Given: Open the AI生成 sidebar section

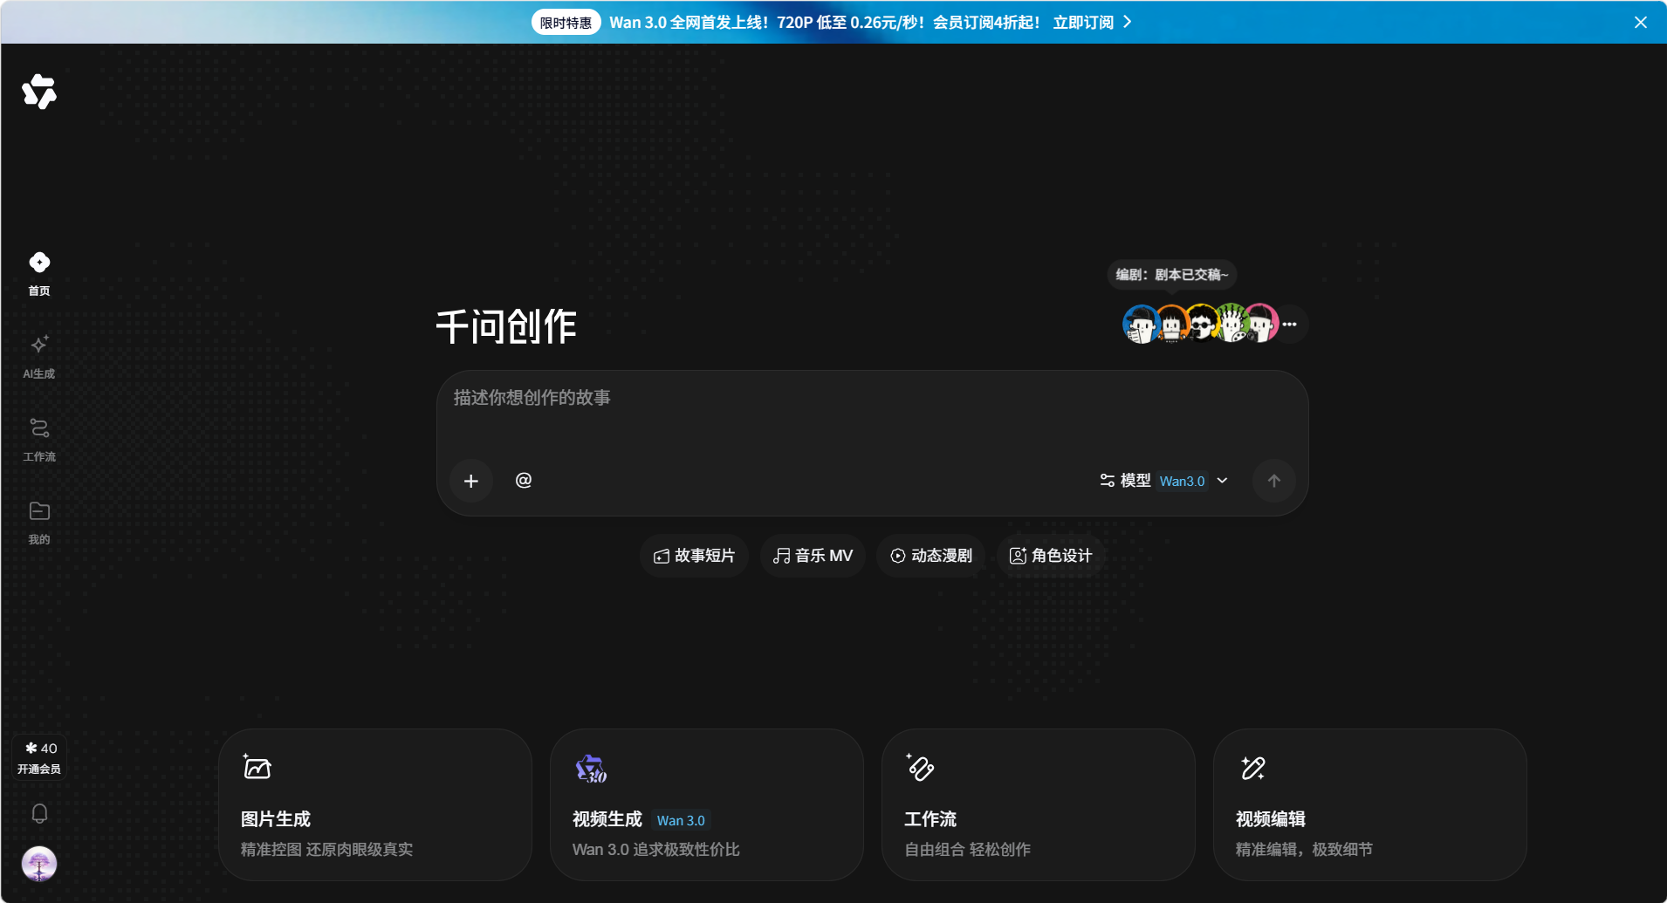Looking at the screenshot, I should pyautogui.click(x=39, y=357).
